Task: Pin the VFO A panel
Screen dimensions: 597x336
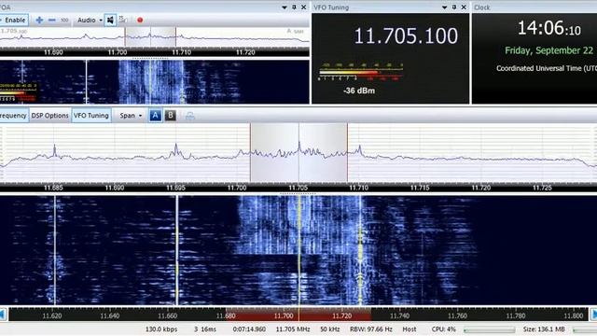Action: (x=294, y=7)
